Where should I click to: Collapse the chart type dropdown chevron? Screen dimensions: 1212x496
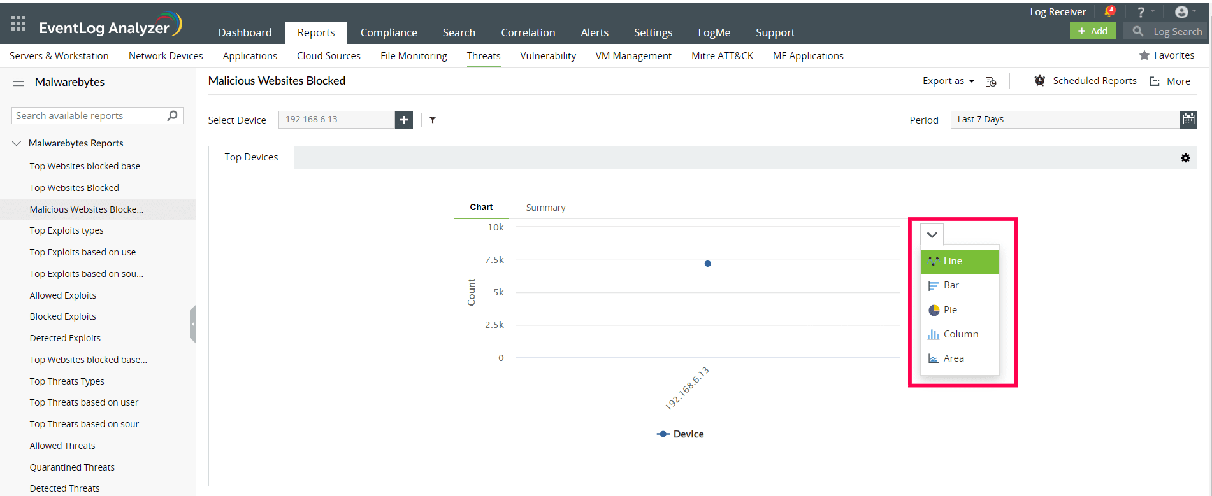932,235
